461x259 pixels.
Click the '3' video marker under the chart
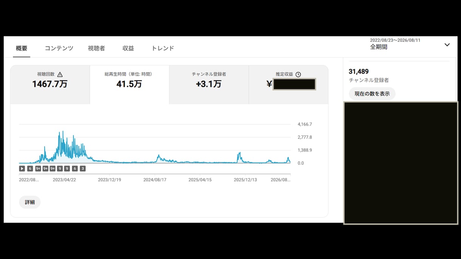[x=83, y=168]
